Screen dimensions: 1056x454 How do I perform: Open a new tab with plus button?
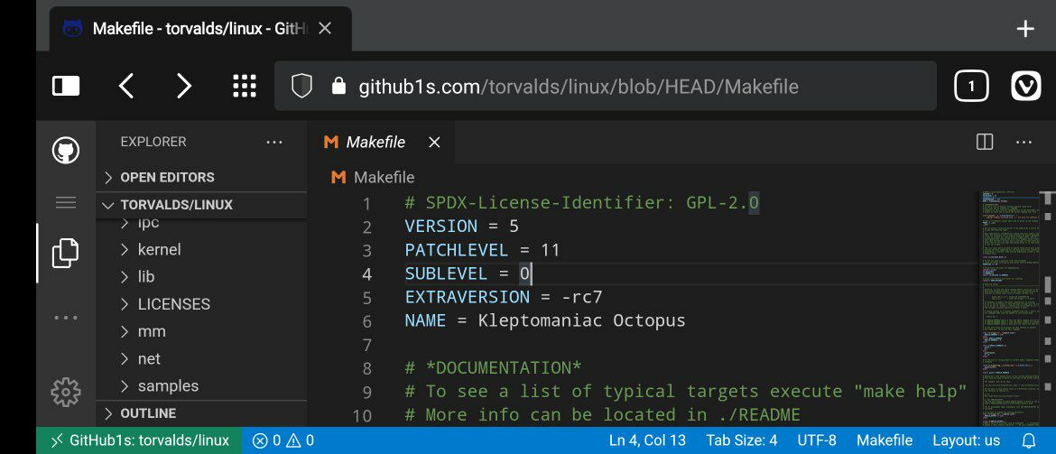(1025, 29)
